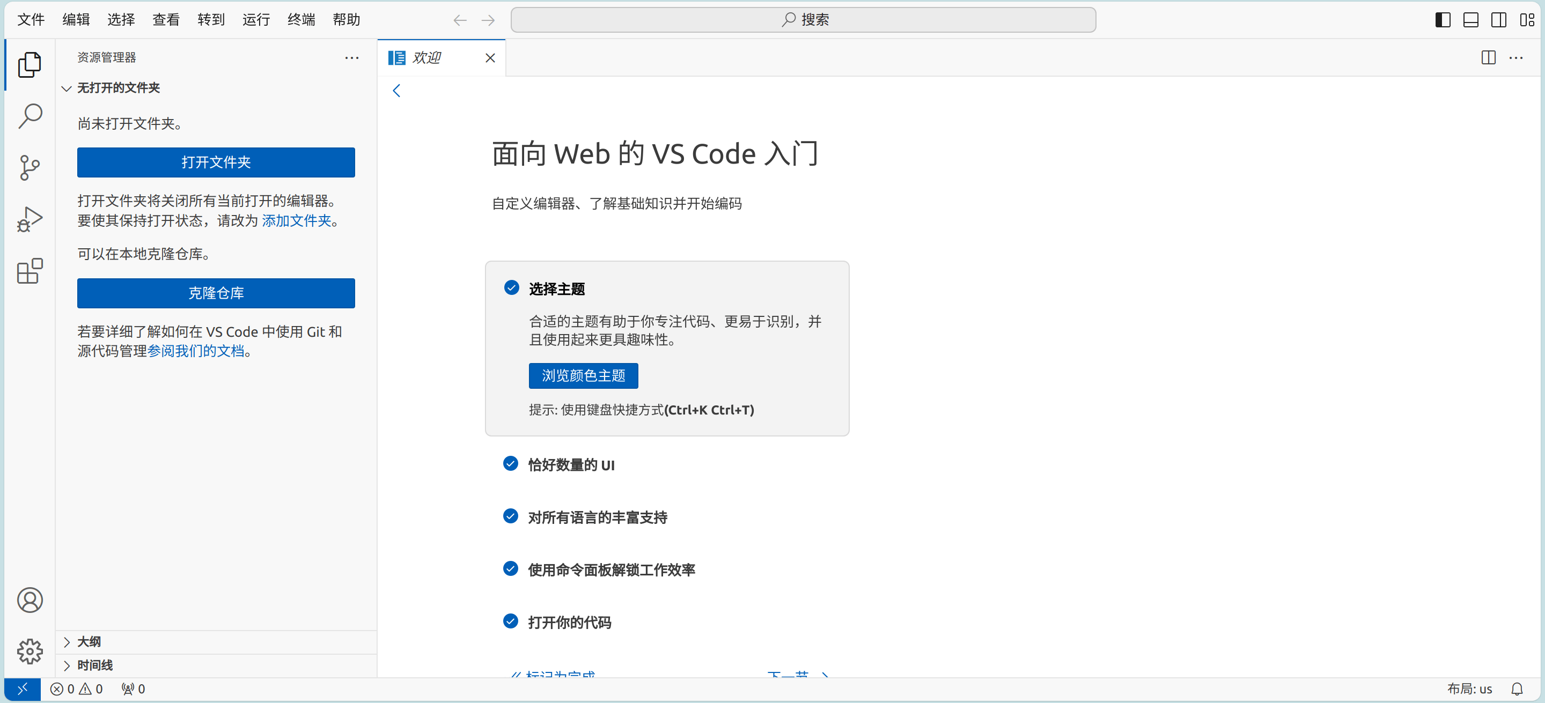Go forward with the title bar right arrow

click(488, 20)
